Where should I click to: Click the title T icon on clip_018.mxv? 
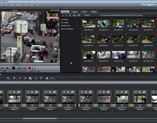(10, 92)
